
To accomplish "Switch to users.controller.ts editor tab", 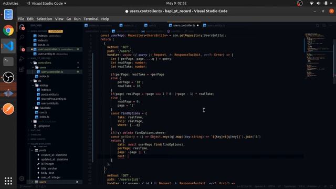I will [184, 26].
